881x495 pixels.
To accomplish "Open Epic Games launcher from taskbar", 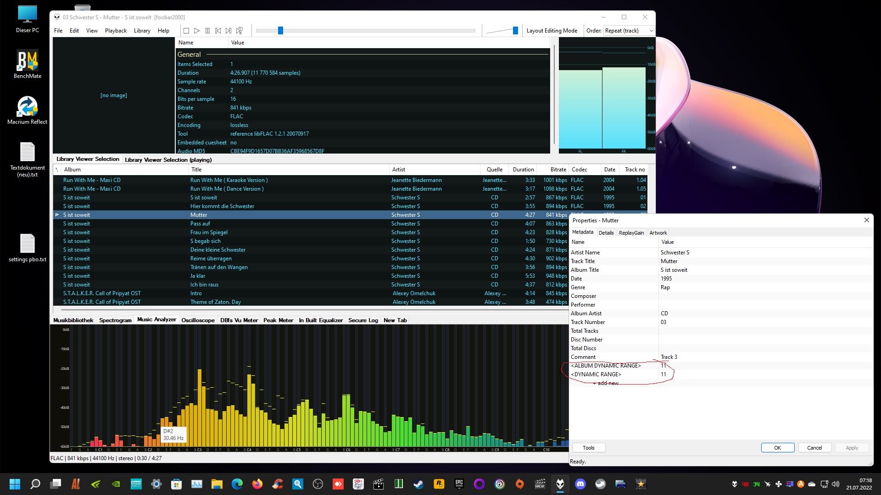I will [x=459, y=484].
